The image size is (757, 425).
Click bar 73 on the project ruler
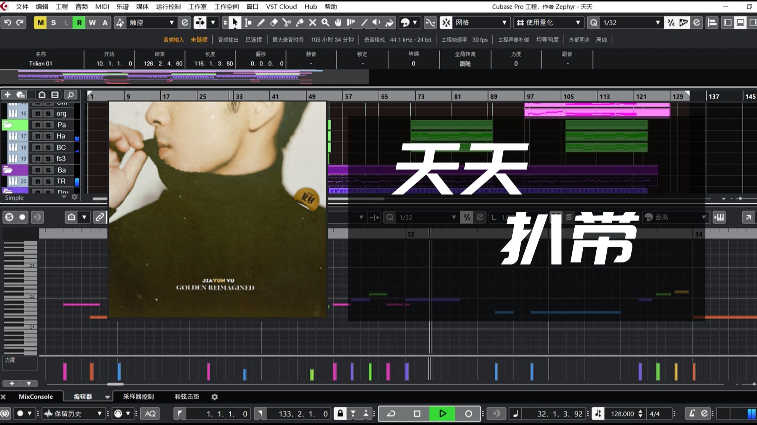[421, 97]
